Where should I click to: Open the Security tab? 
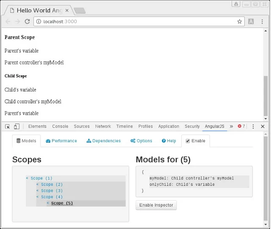pyautogui.click(x=192, y=126)
